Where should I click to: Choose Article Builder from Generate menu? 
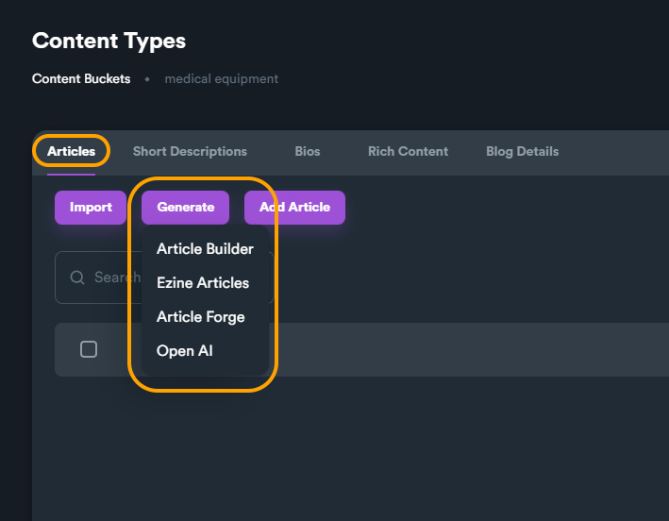coord(205,249)
